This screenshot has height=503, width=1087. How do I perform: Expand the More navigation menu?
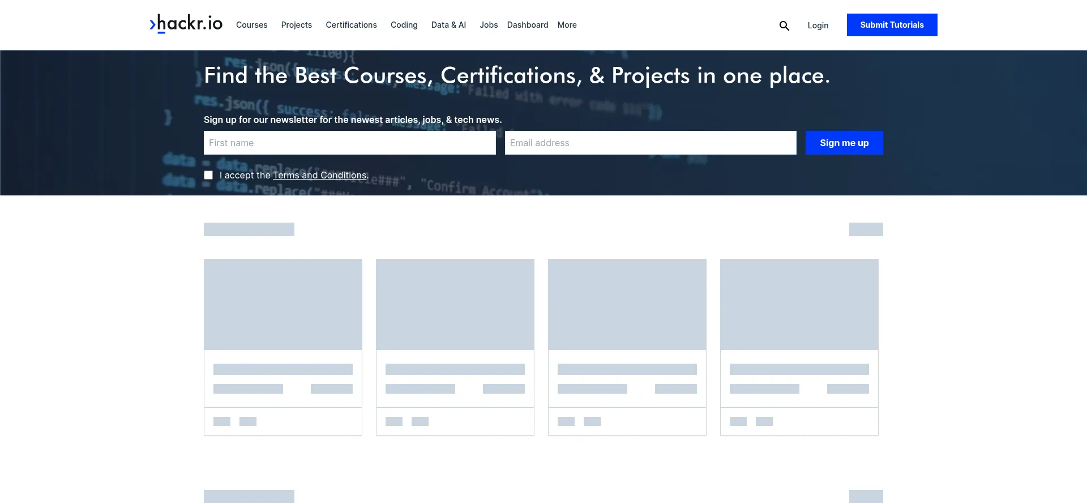567,25
